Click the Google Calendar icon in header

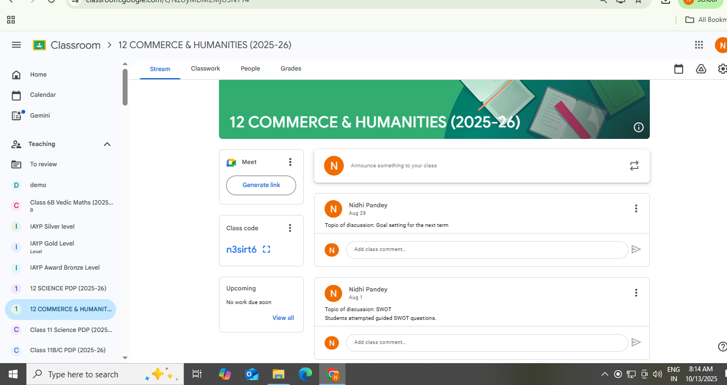678,69
